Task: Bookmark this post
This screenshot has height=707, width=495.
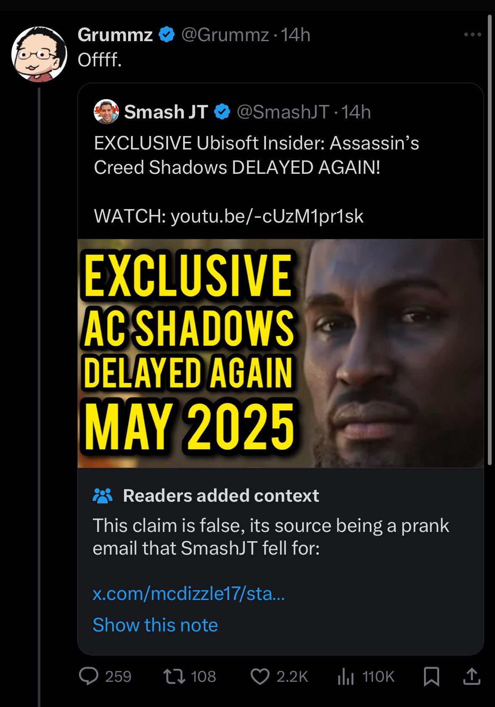Action: point(431,676)
